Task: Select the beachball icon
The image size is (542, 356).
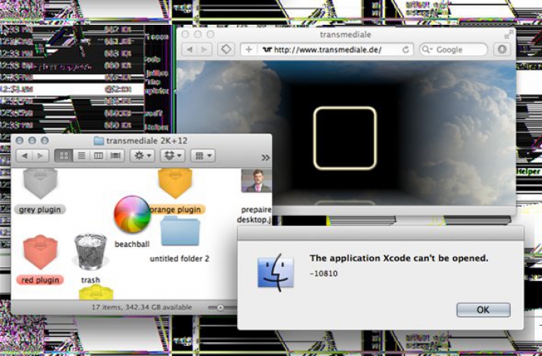Action: pos(132,214)
